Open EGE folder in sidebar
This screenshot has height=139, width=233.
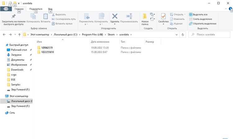[13, 80]
